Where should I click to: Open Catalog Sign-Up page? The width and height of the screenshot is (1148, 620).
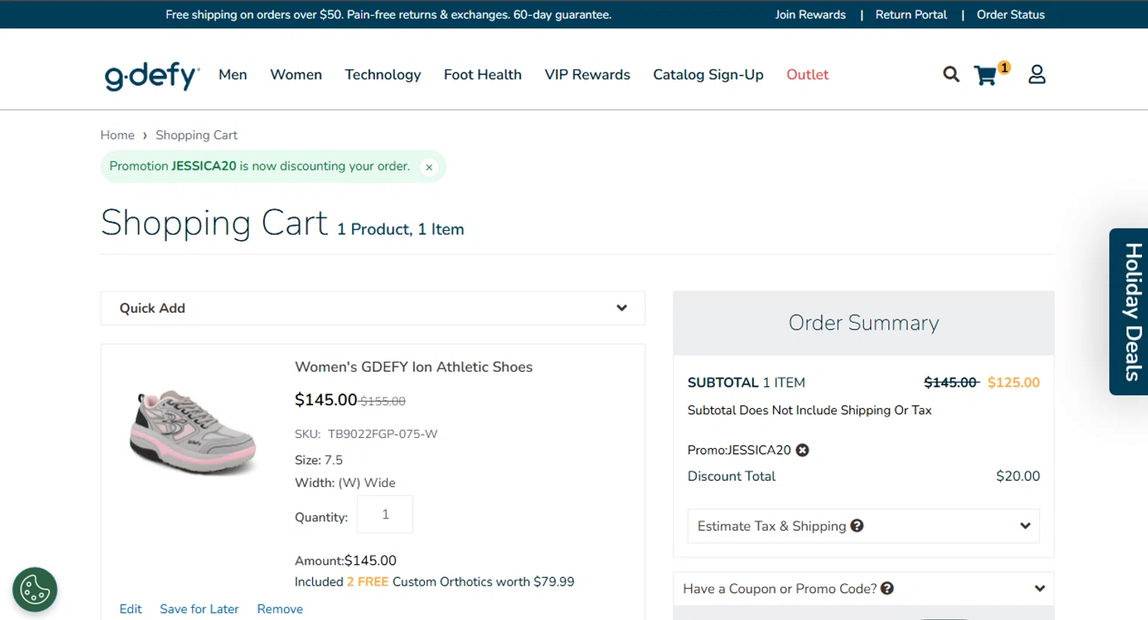pos(708,74)
